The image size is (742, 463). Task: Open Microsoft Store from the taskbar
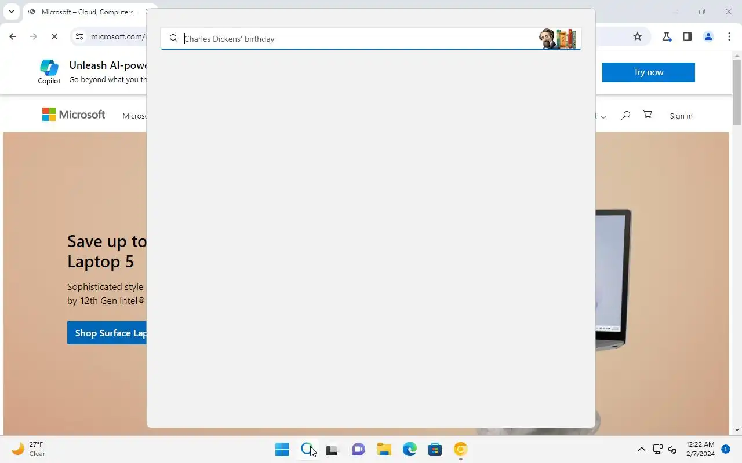click(x=435, y=449)
